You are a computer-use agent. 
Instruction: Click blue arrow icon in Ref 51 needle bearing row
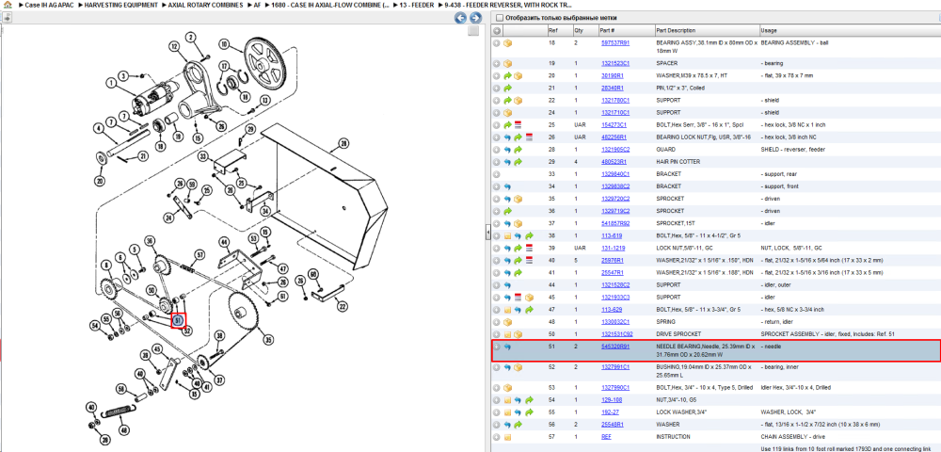[x=508, y=347]
